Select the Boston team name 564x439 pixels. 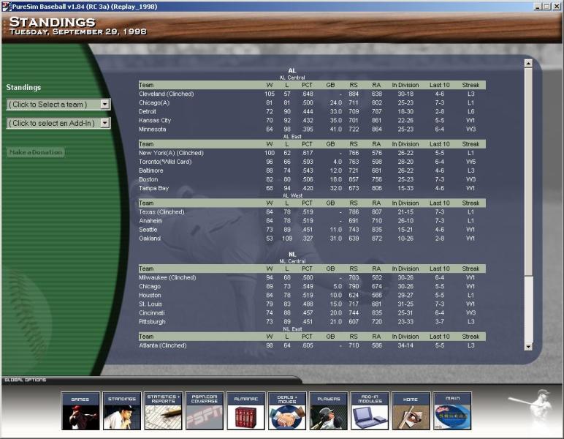[x=148, y=179]
